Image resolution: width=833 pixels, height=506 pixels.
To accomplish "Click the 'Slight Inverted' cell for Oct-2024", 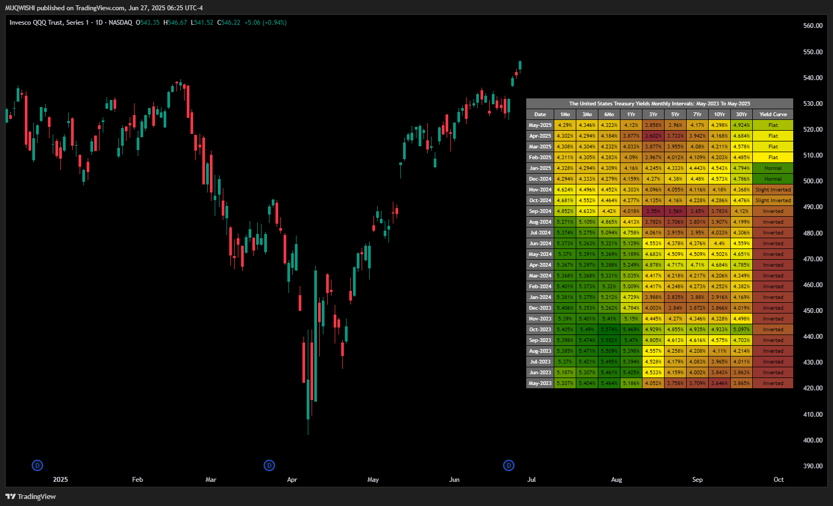I will tap(773, 201).
